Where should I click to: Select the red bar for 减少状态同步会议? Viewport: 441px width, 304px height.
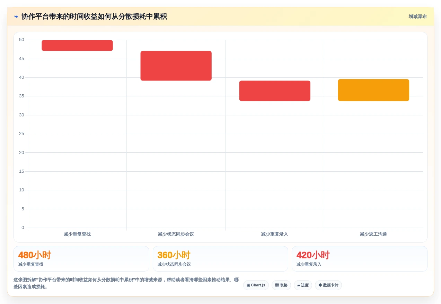coord(176,66)
